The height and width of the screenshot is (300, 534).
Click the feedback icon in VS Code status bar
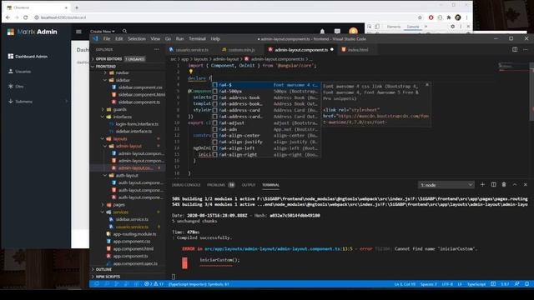tap(517, 283)
